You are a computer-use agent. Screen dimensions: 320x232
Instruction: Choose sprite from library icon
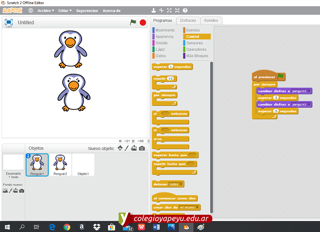pyautogui.click(x=120, y=148)
